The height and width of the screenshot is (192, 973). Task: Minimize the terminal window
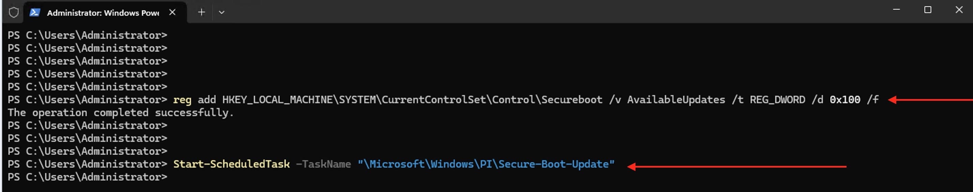tap(896, 10)
